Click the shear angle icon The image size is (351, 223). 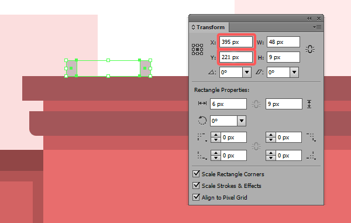[x=259, y=73]
